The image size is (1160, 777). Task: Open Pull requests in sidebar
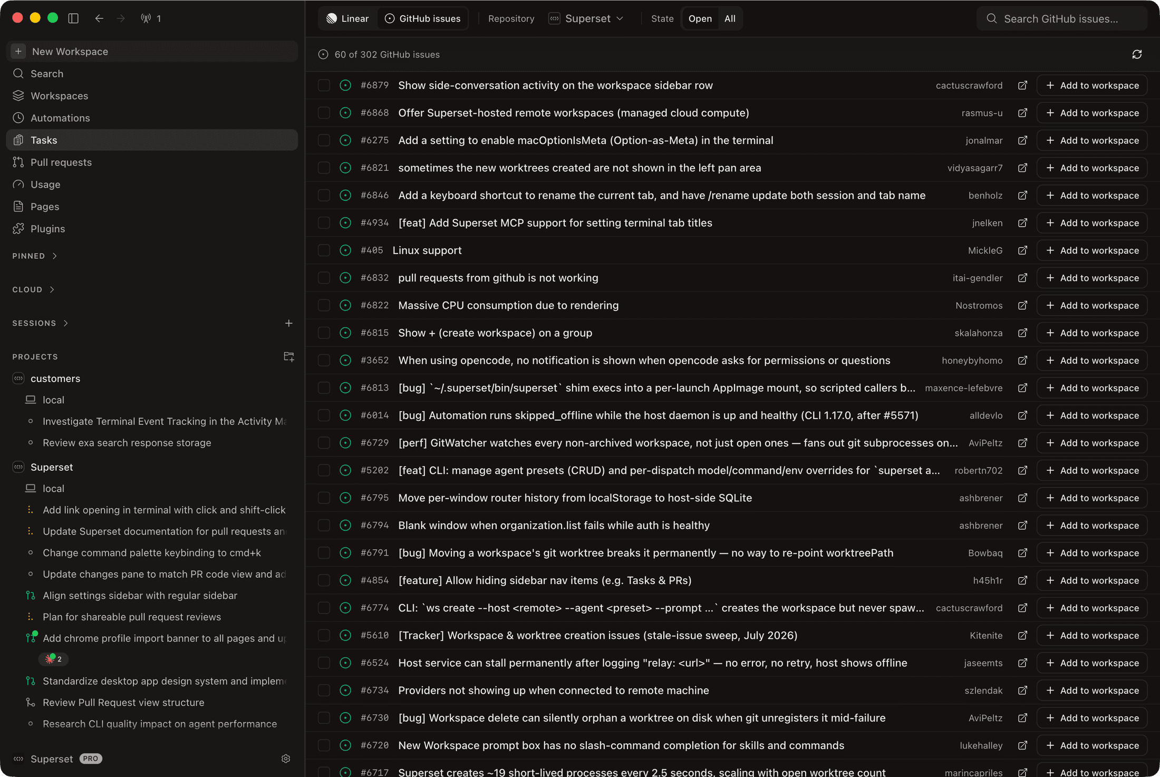pos(152,162)
